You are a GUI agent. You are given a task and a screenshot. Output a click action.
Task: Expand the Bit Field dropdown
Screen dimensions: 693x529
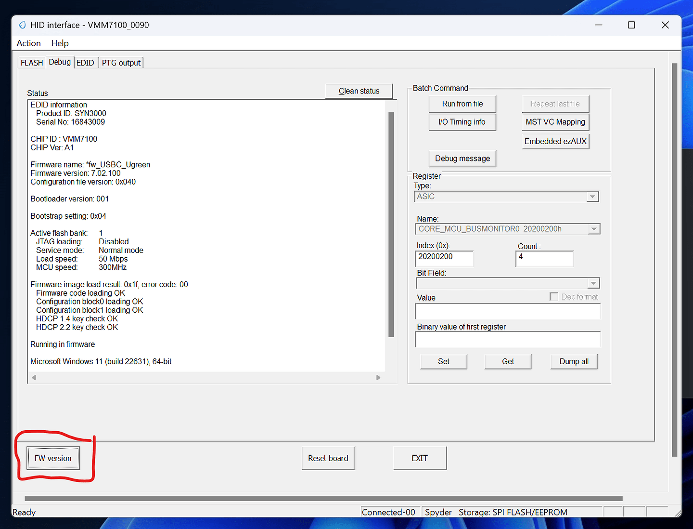click(x=594, y=283)
